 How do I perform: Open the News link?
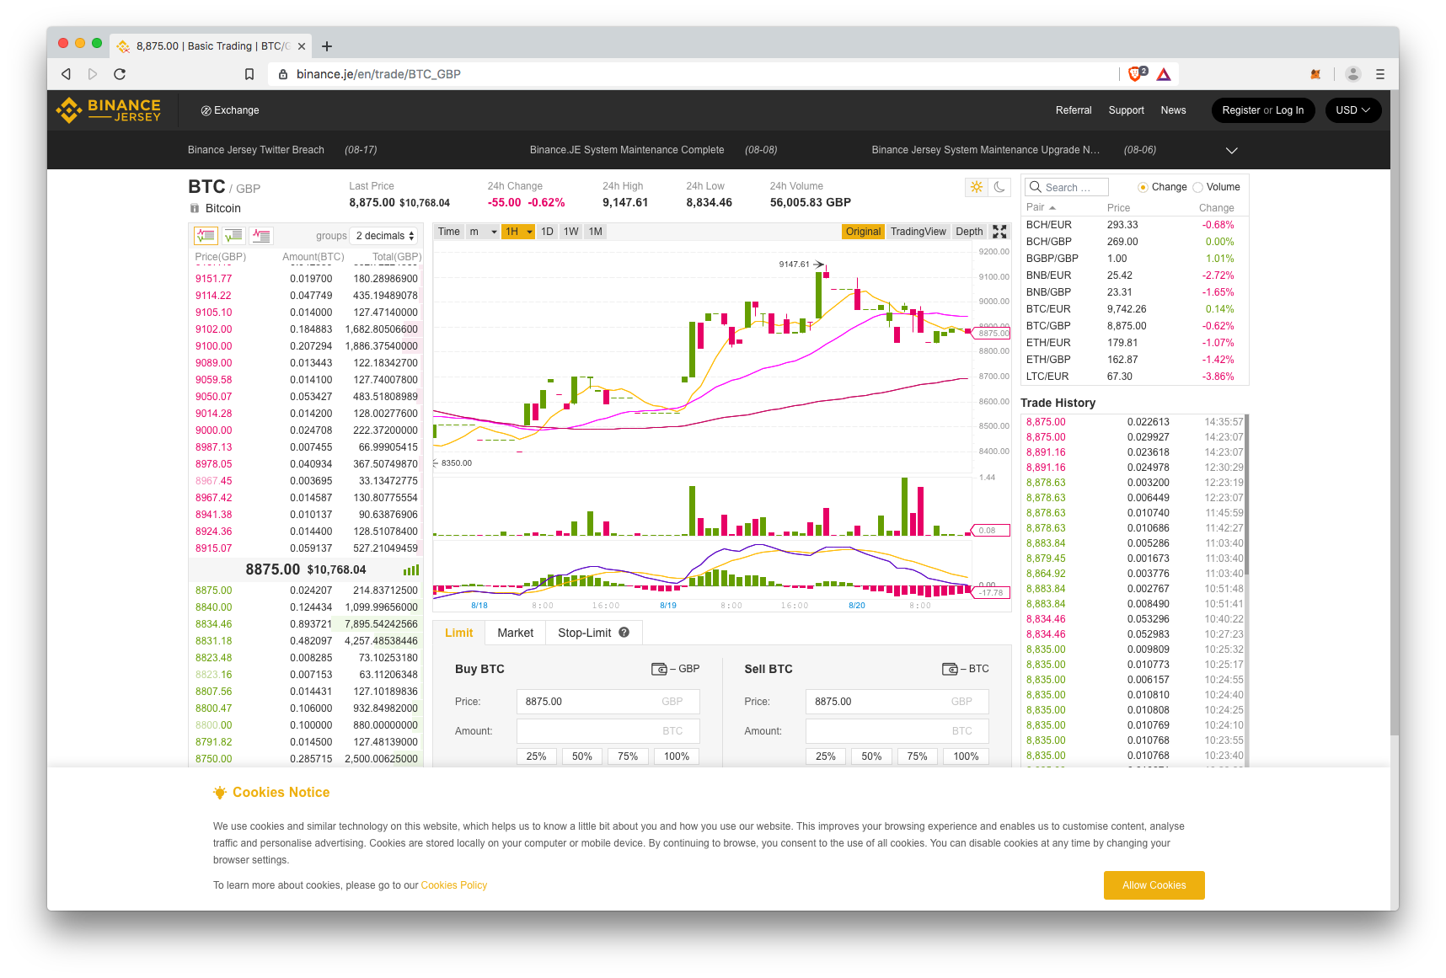pyautogui.click(x=1173, y=110)
